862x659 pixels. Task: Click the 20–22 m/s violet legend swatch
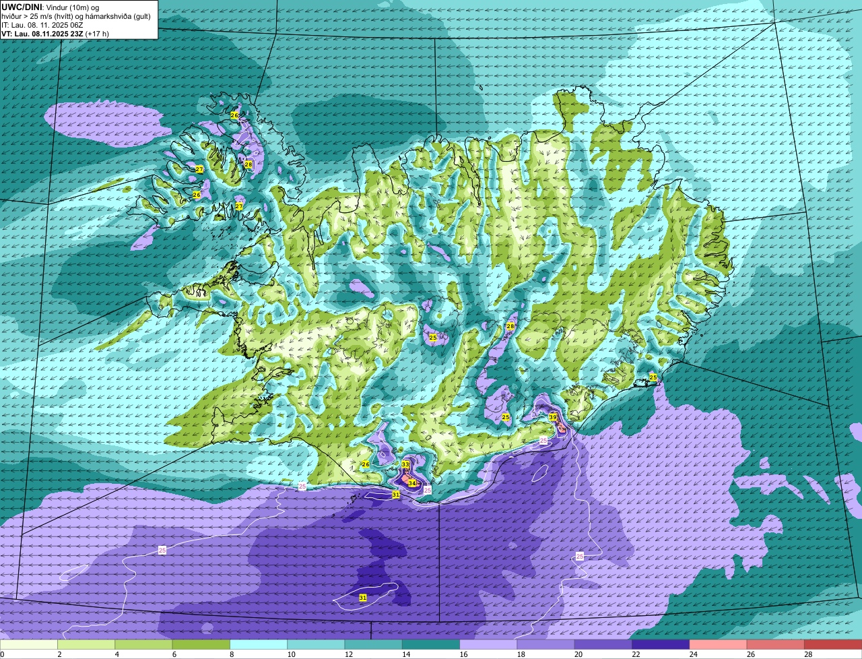603,644
